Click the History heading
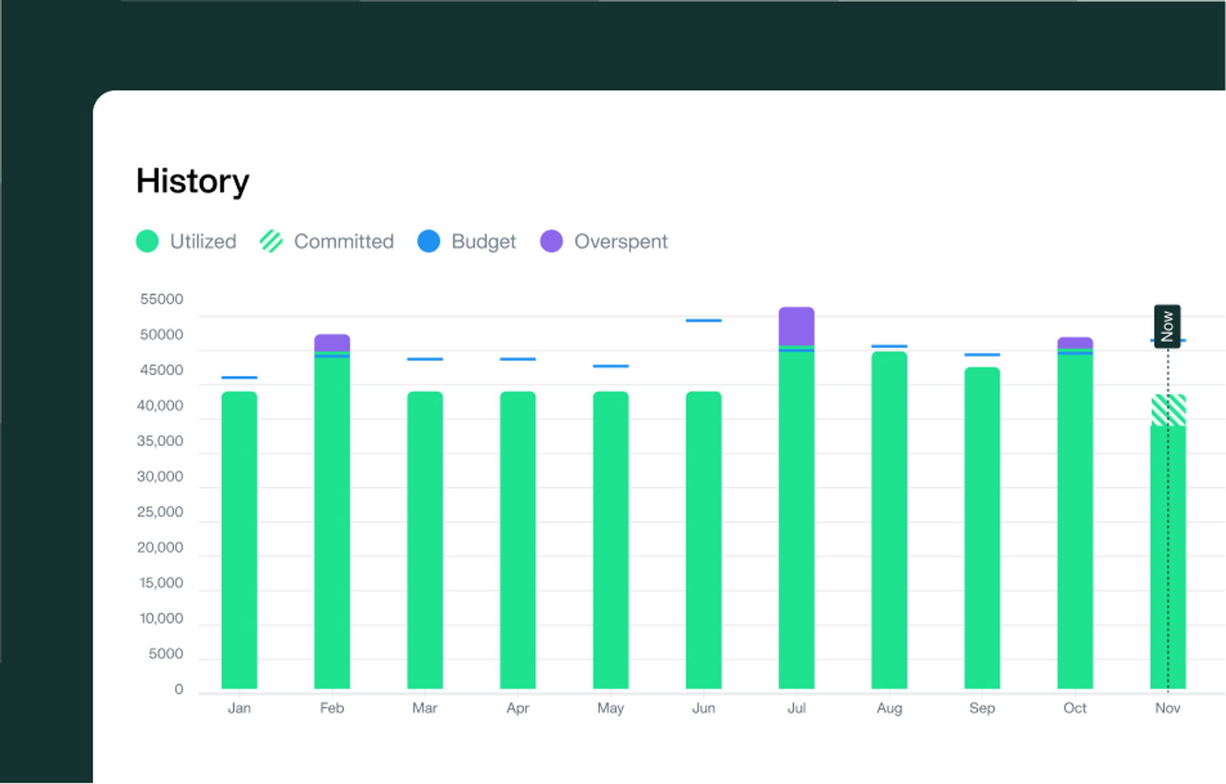1226x784 pixels. pyautogui.click(x=193, y=181)
